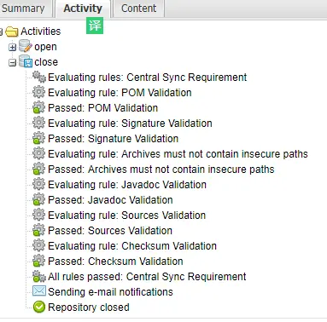Image resolution: width=327 pixels, height=322 pixels.
Task: Click gear icon for Passed: Checksum Validation
Action: point(39,262)
